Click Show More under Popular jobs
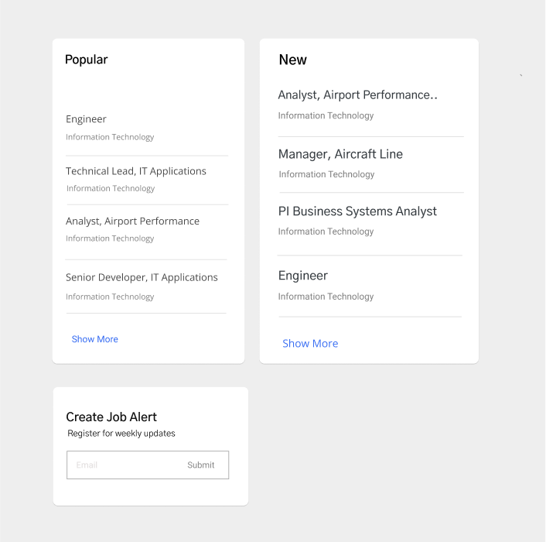The image size is (546, 542). 95,339
